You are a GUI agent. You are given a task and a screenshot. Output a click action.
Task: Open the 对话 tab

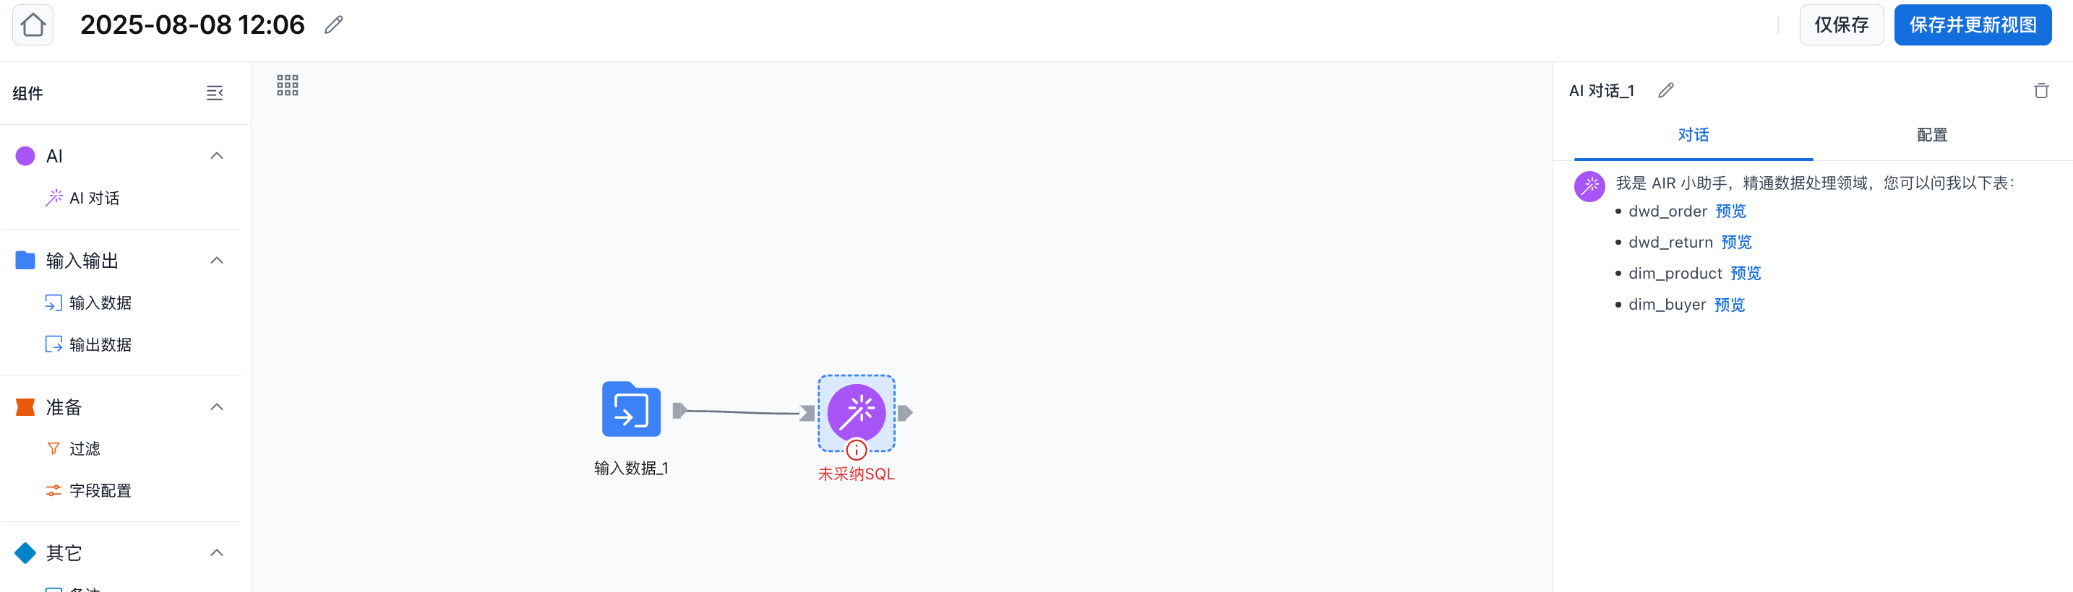click(x=1693, y=135)
